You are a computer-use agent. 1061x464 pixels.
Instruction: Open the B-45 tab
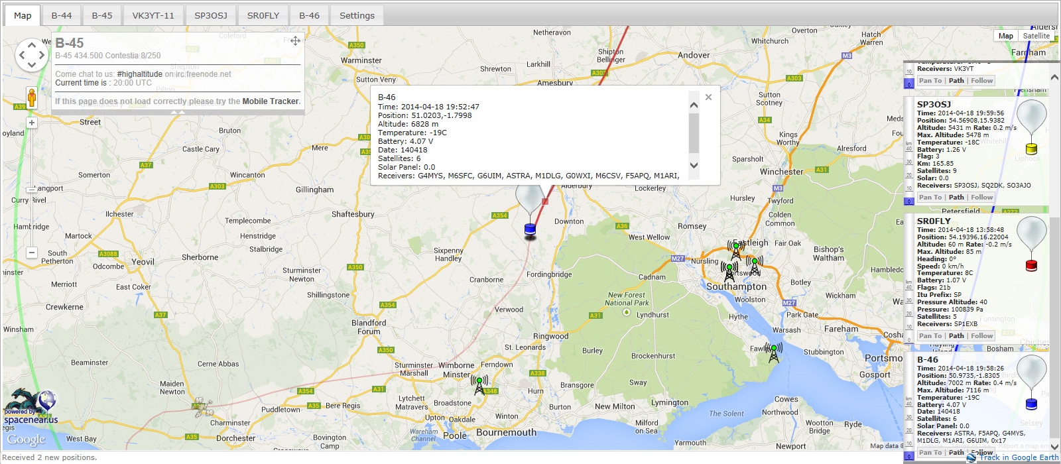tap(102, 15)
